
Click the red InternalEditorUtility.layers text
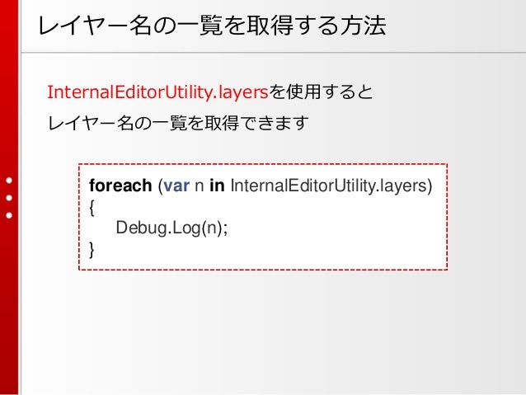[x=157, y=92]
